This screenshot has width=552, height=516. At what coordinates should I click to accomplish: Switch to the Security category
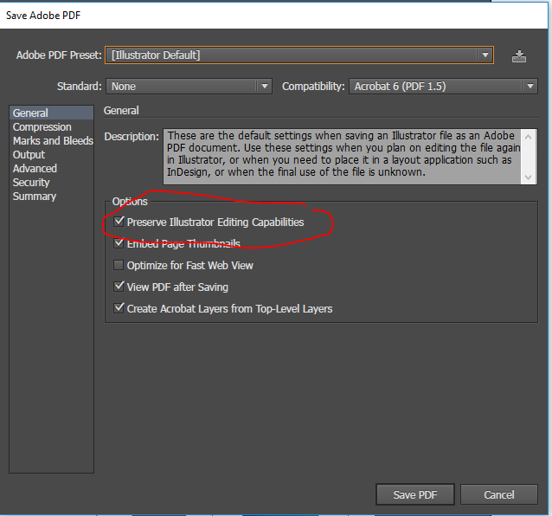(51, 182)
